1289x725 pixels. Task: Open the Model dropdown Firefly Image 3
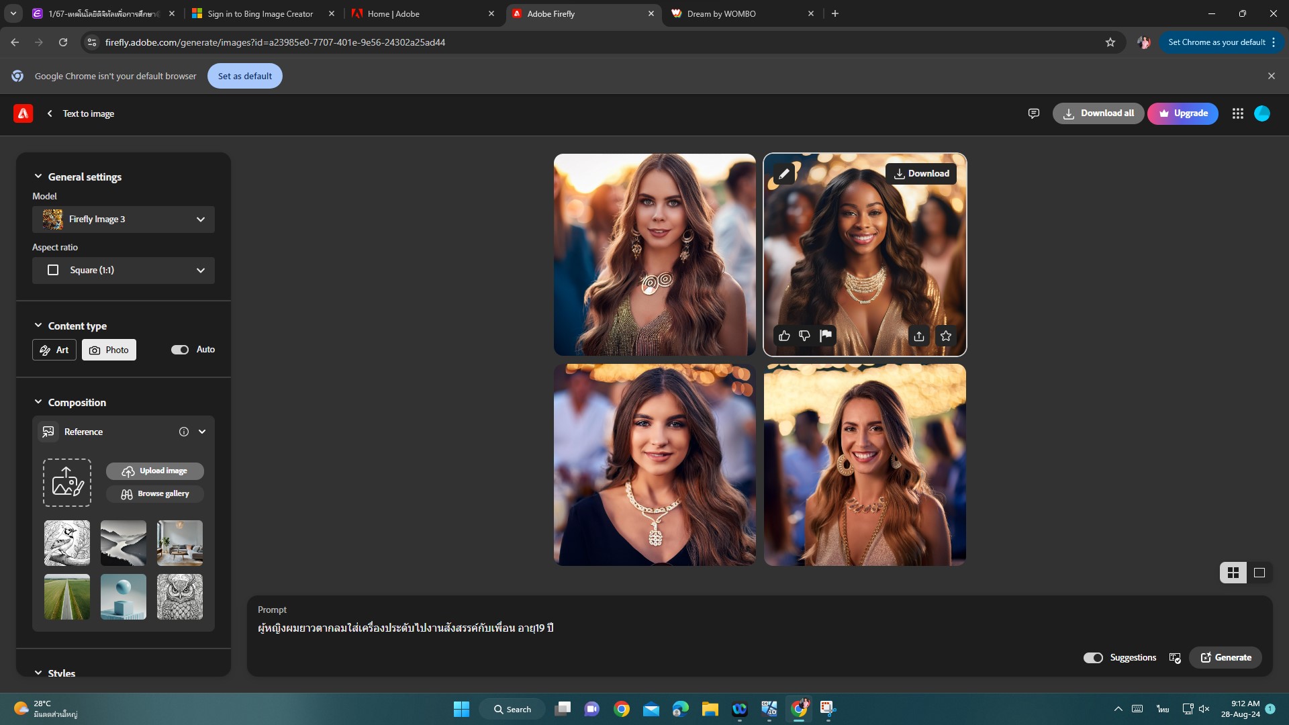tap(124, 220)
